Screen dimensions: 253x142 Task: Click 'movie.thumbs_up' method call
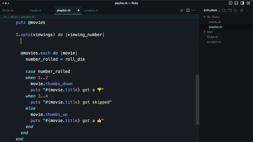tap(49, 114)
